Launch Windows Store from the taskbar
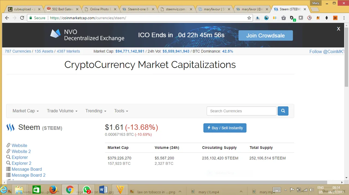This screenshot has height=195, width=349. click(x=36, y=189)
